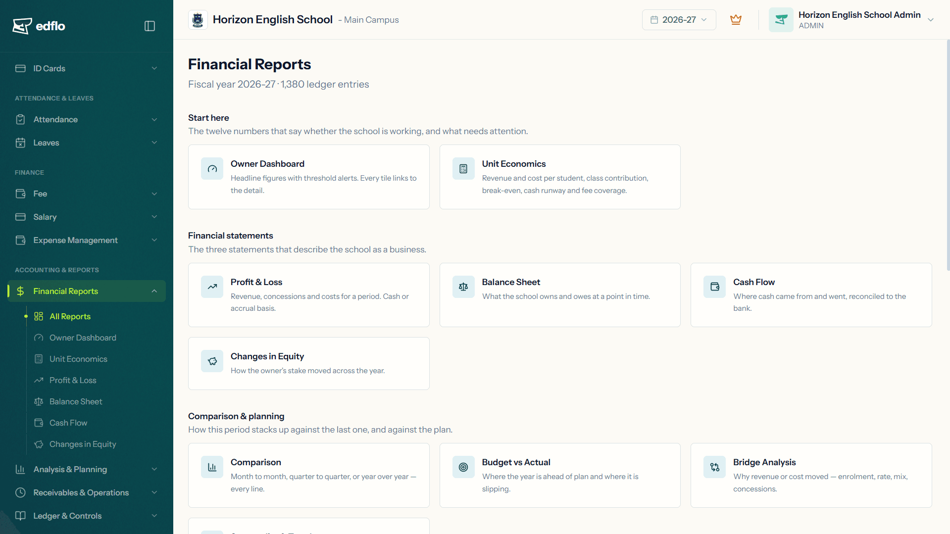Screen dimensions: 950x534
Task: Open Balance Sheet from the sidebar
Action: click(x=76, y=401)
